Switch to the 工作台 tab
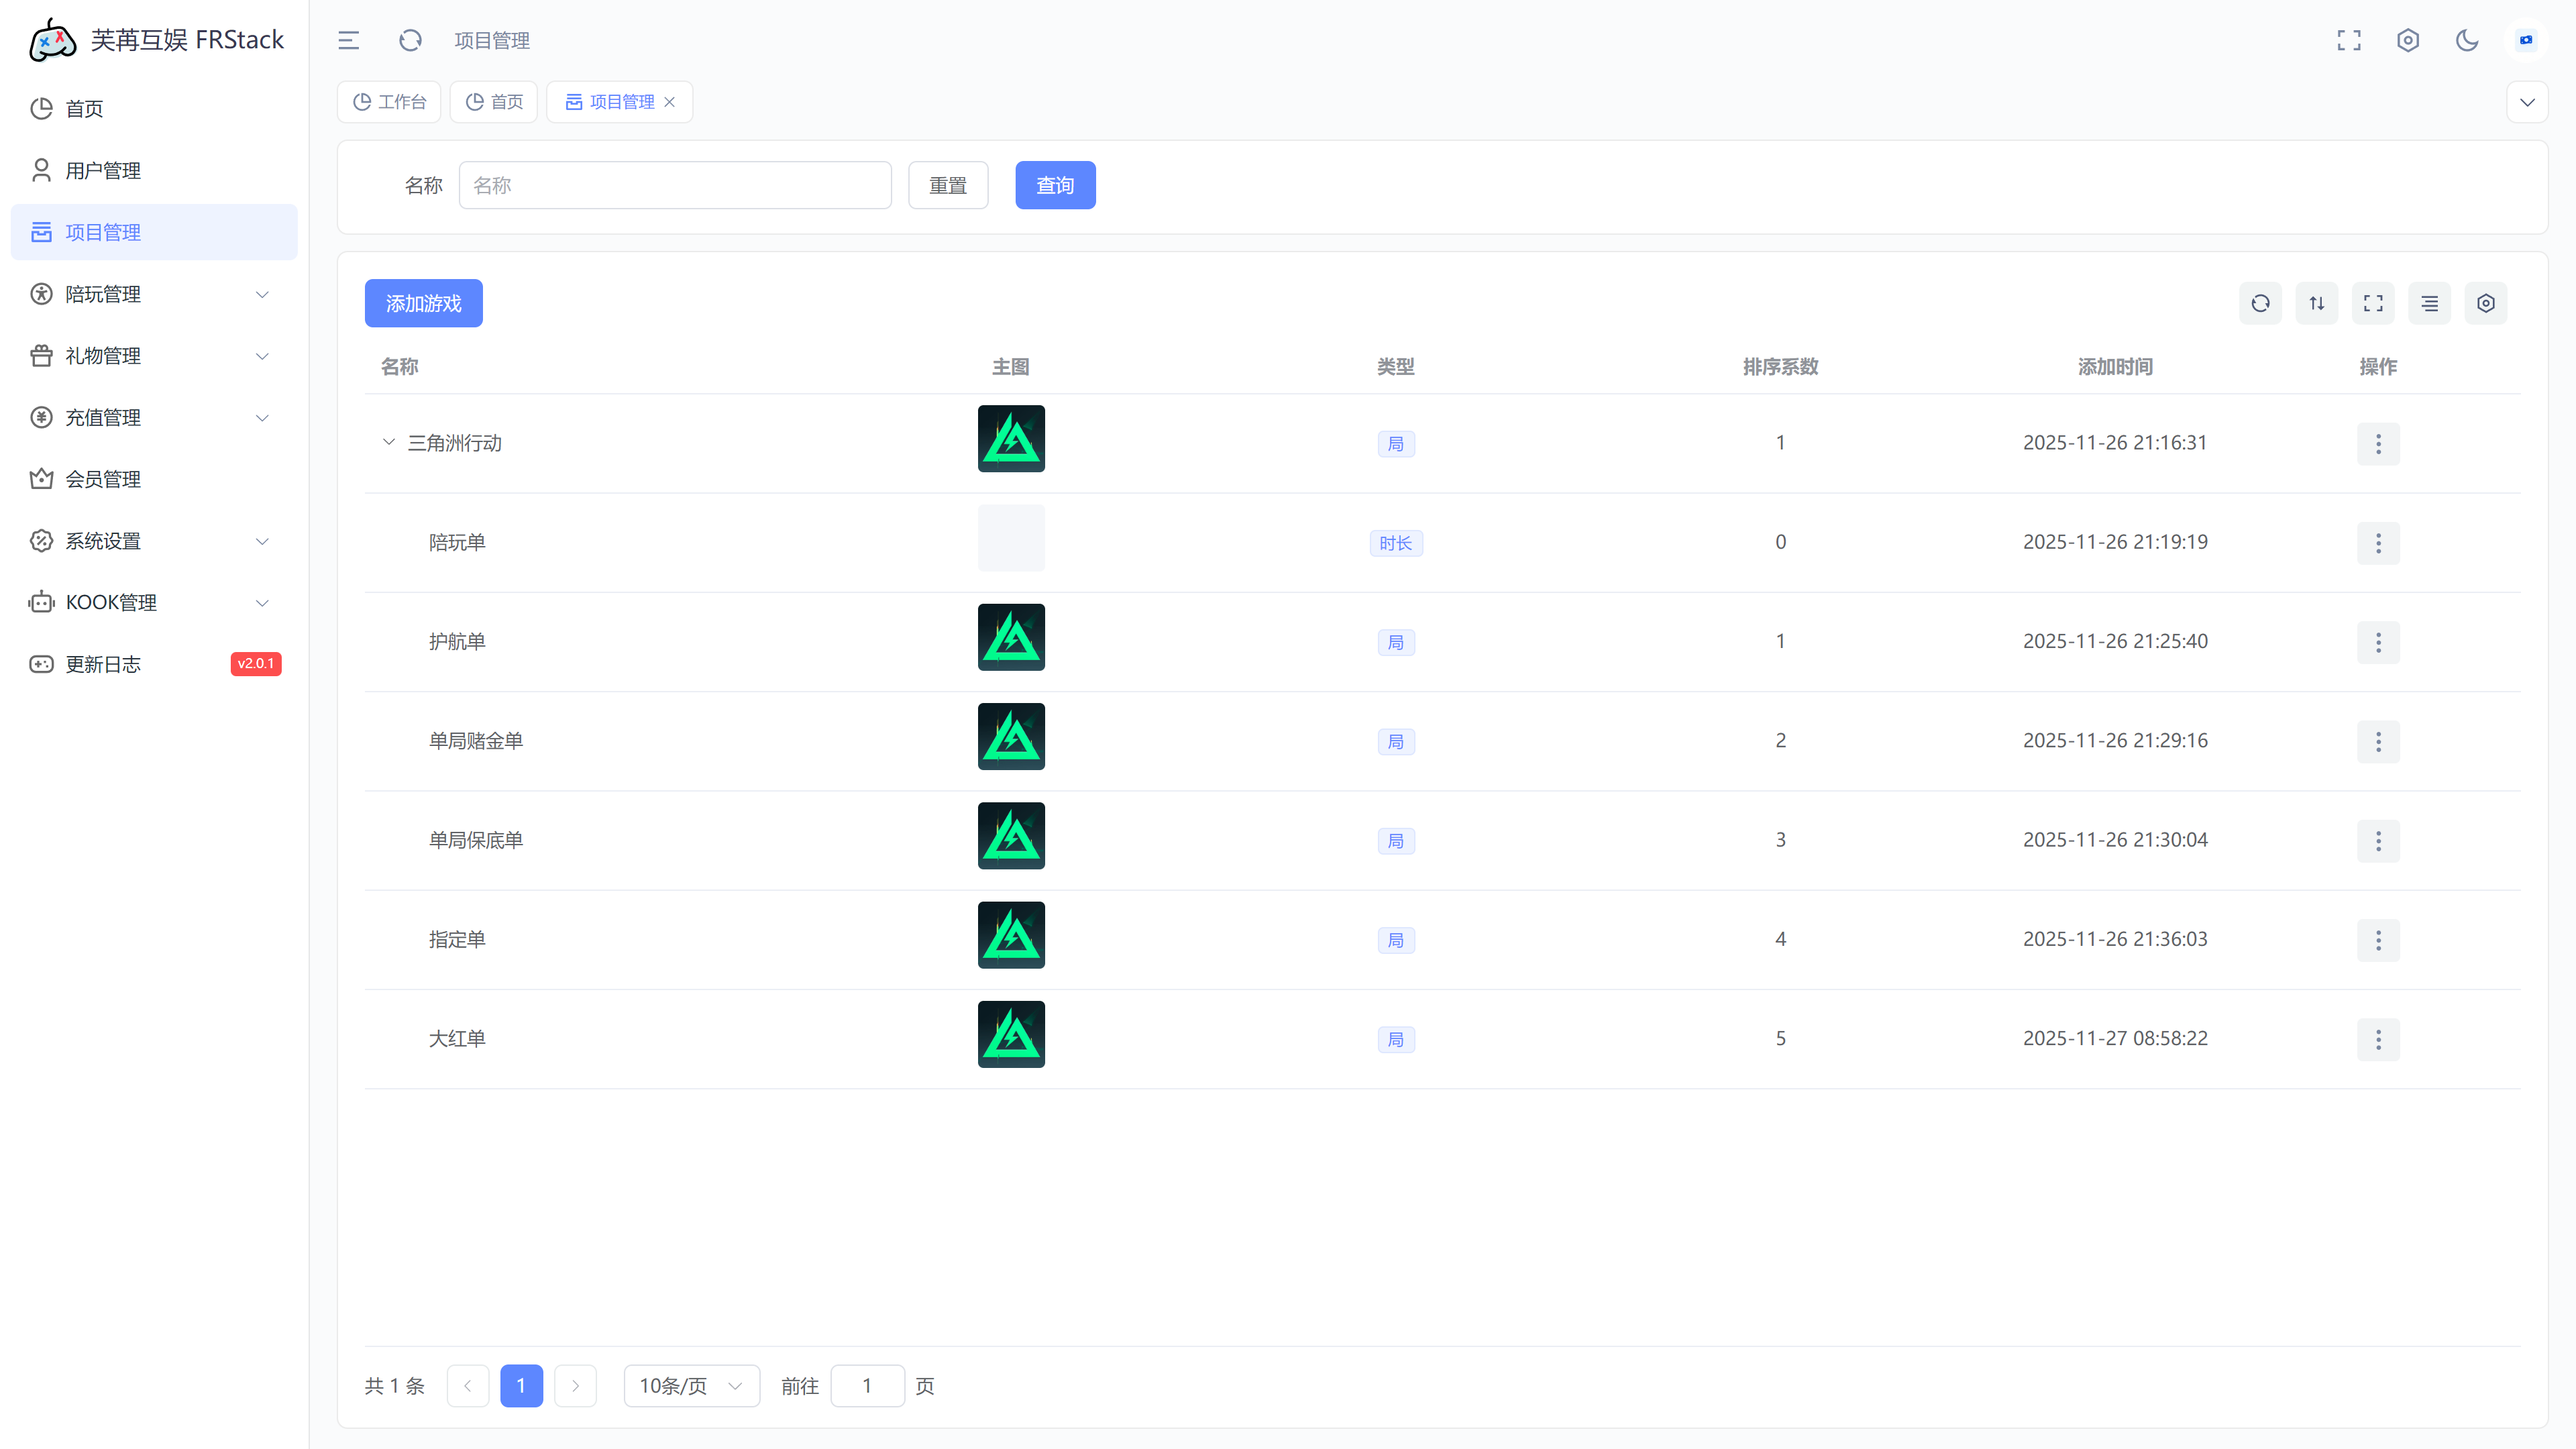Image resolution: width=2576 pixels, height=1449 pixels. [389, 102]
